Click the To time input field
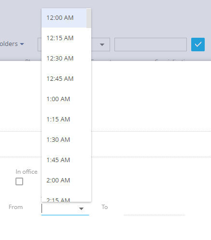This screenshot has width=211, height=240. (155, 209)
